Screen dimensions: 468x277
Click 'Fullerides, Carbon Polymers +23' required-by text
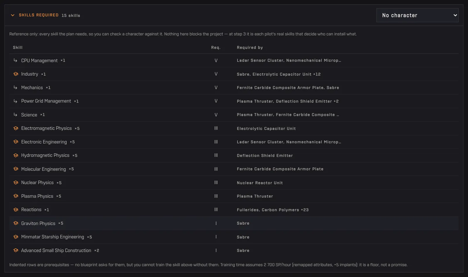click(x=273, y=210)
